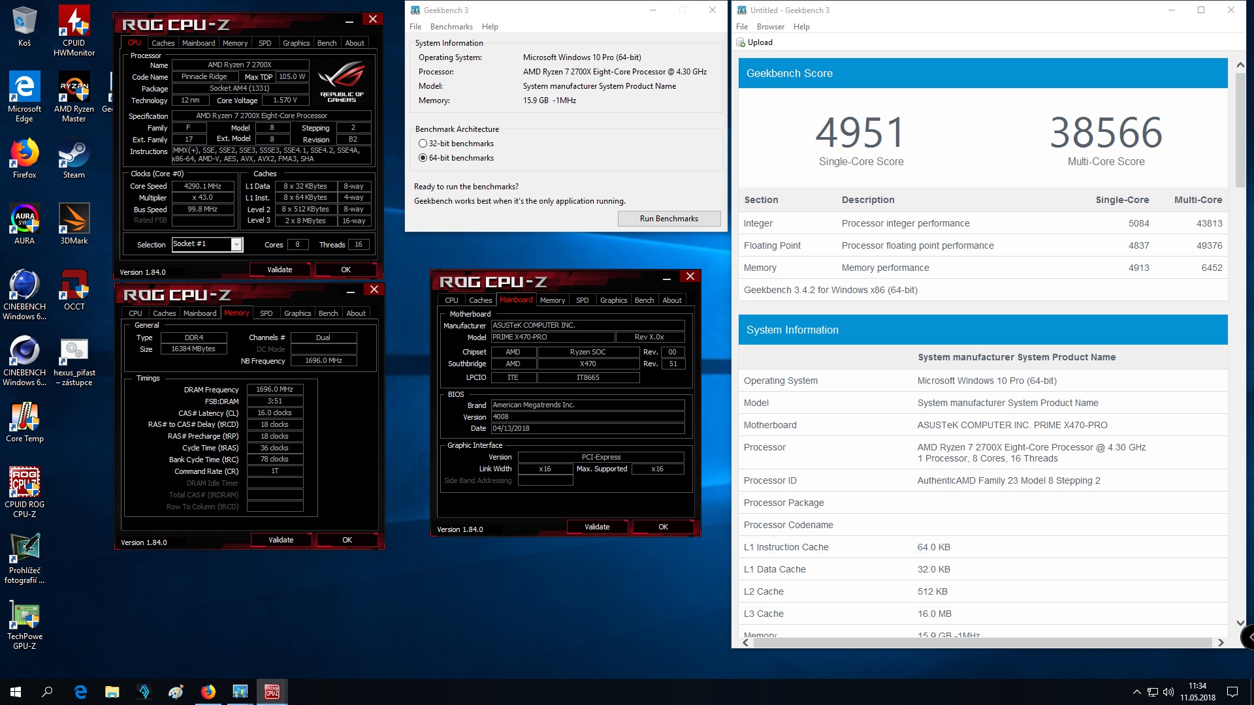Click Validate in top CPU-Z window
The width and height of the screenshot is (1254, 705).
[280, 270]
